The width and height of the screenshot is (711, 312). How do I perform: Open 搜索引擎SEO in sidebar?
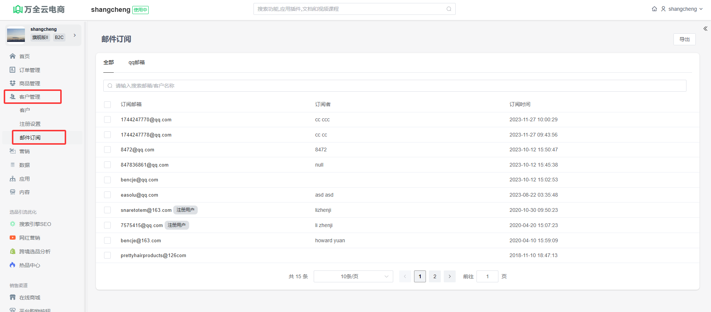35,224
